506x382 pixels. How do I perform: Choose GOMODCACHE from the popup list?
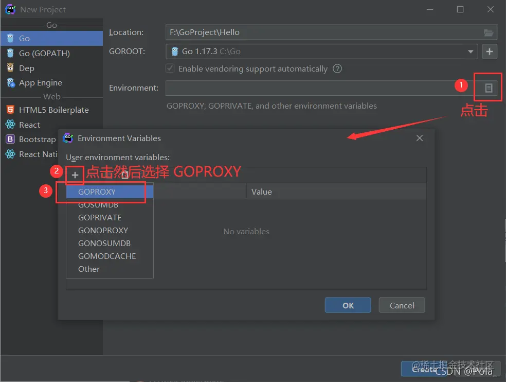pos(110,256)
